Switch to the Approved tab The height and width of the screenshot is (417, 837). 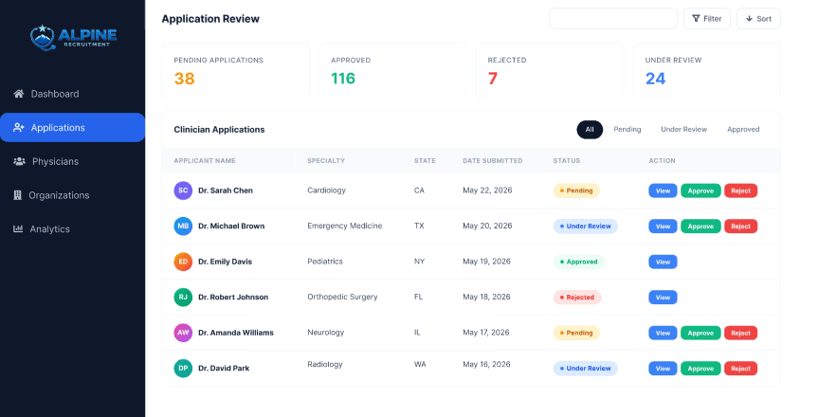(743, 130)
